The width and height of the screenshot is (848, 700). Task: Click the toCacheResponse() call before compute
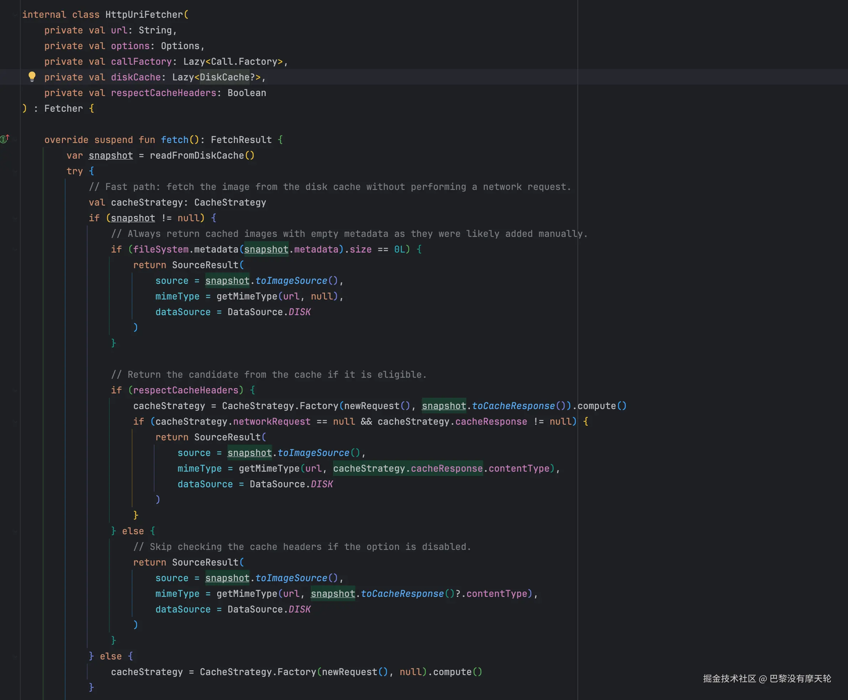513,406
